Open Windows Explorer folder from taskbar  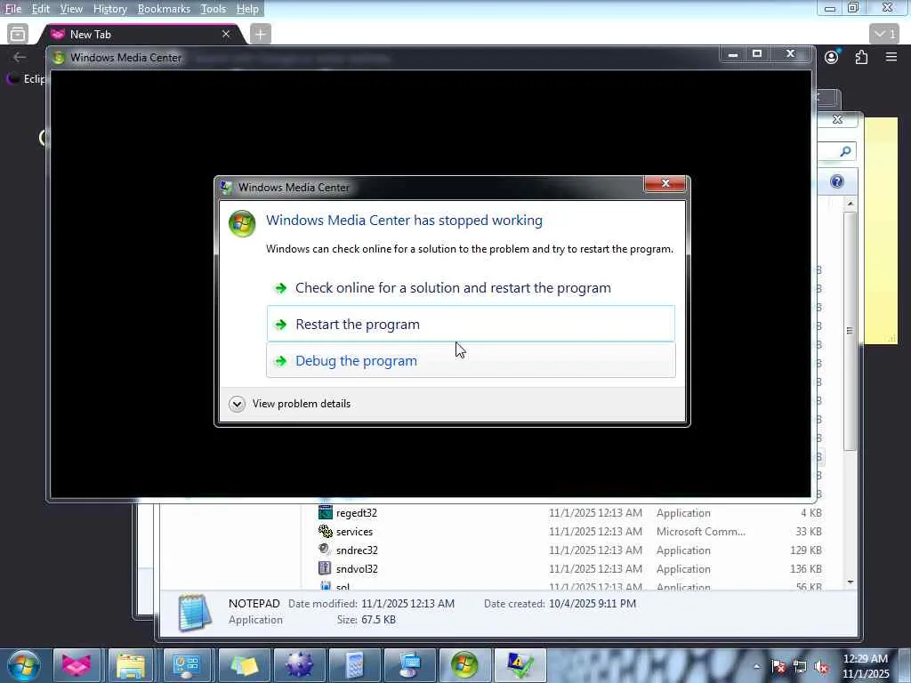[x=131, y=665]
